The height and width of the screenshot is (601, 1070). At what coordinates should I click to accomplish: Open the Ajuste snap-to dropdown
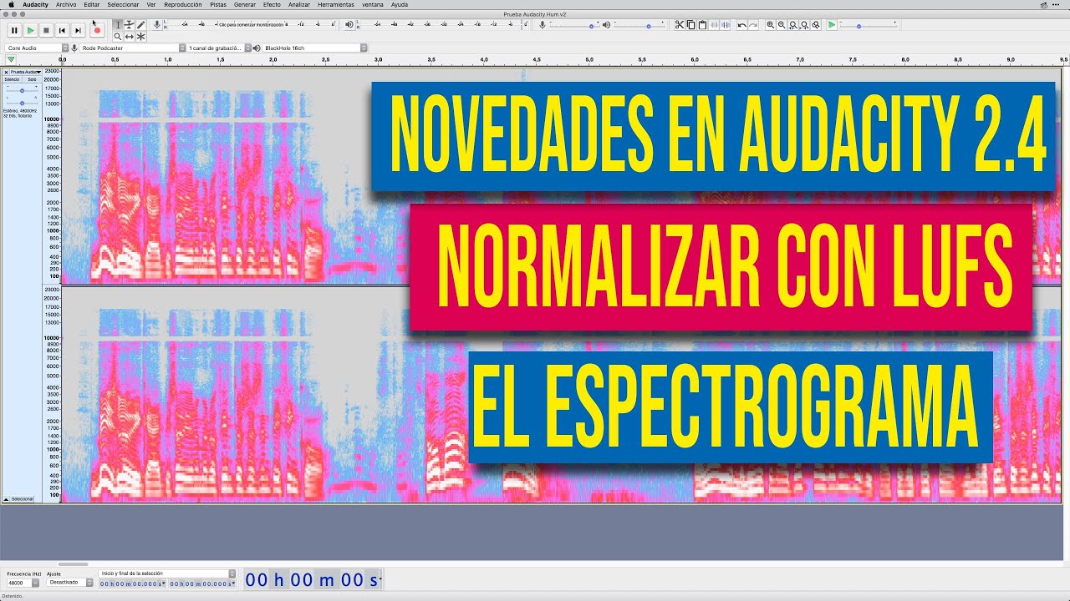[70, 583]
